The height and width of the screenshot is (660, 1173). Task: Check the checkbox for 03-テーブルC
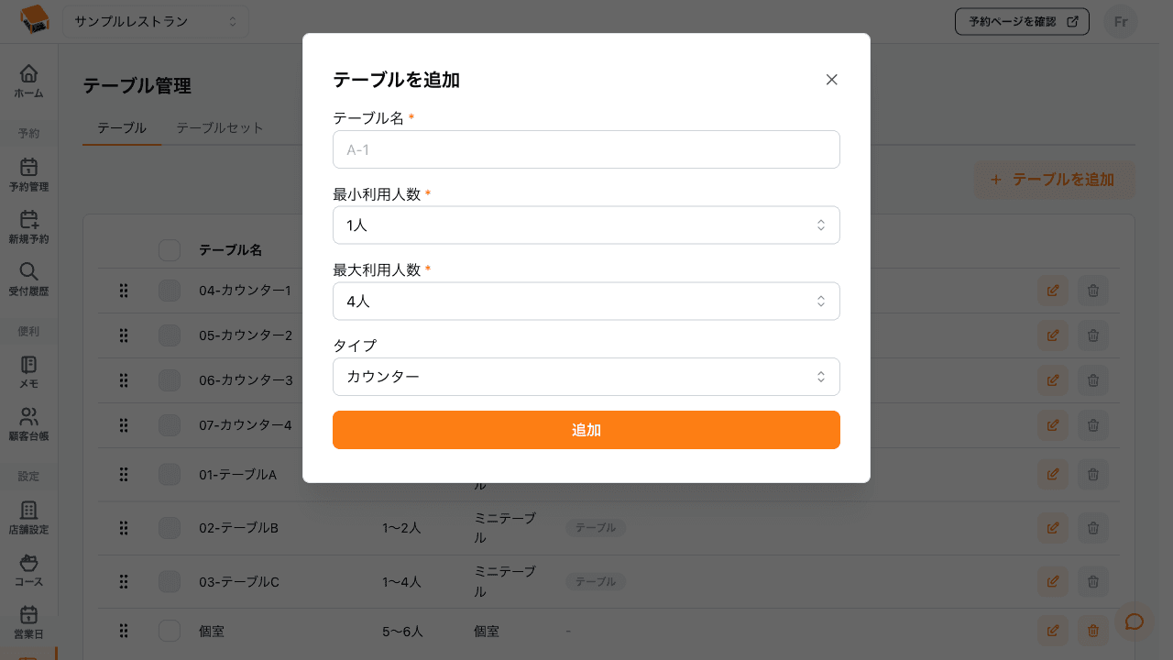[x=169, y=581]
